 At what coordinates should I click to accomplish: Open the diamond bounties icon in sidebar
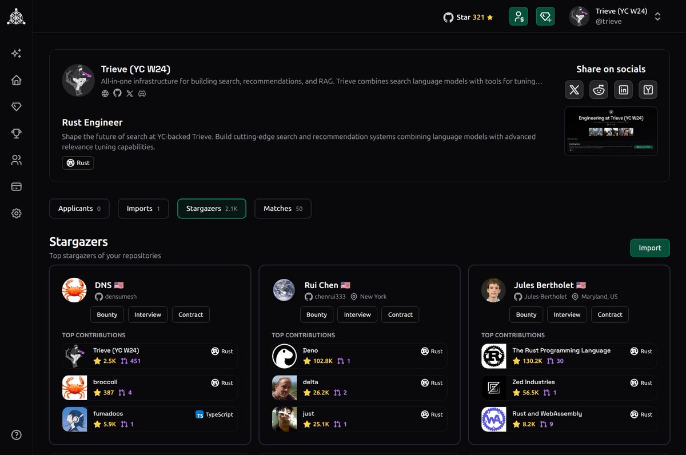click(x=17, y=107)
